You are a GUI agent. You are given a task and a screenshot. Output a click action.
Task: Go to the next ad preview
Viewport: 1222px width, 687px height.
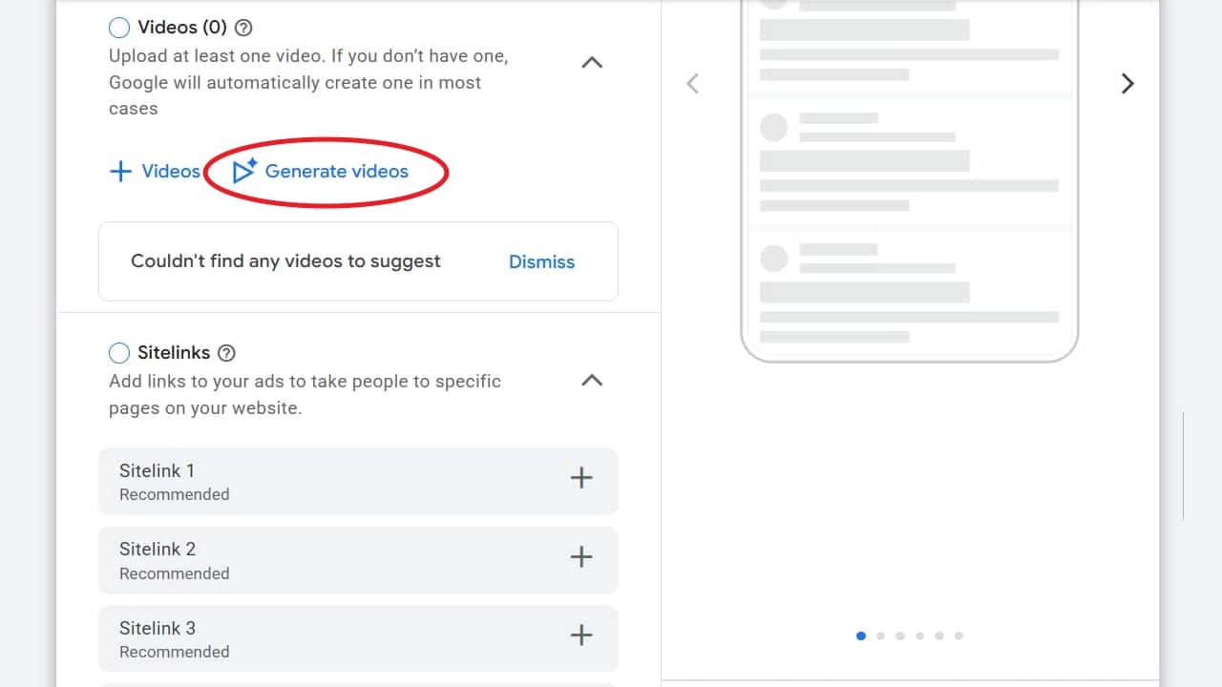(1127, 84)
